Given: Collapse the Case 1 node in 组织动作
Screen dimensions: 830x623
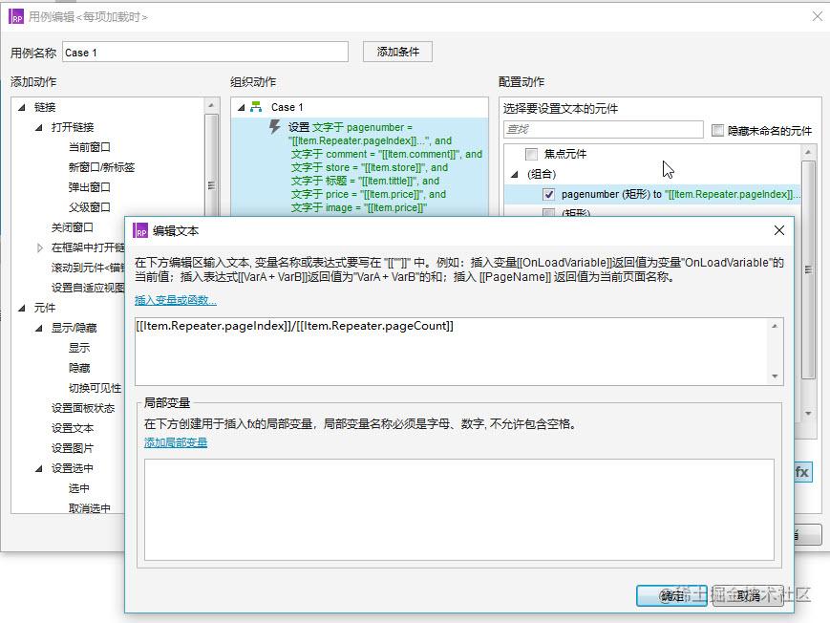Looking at the screenshot, I should pyautogui.click(x=242, y=108).
